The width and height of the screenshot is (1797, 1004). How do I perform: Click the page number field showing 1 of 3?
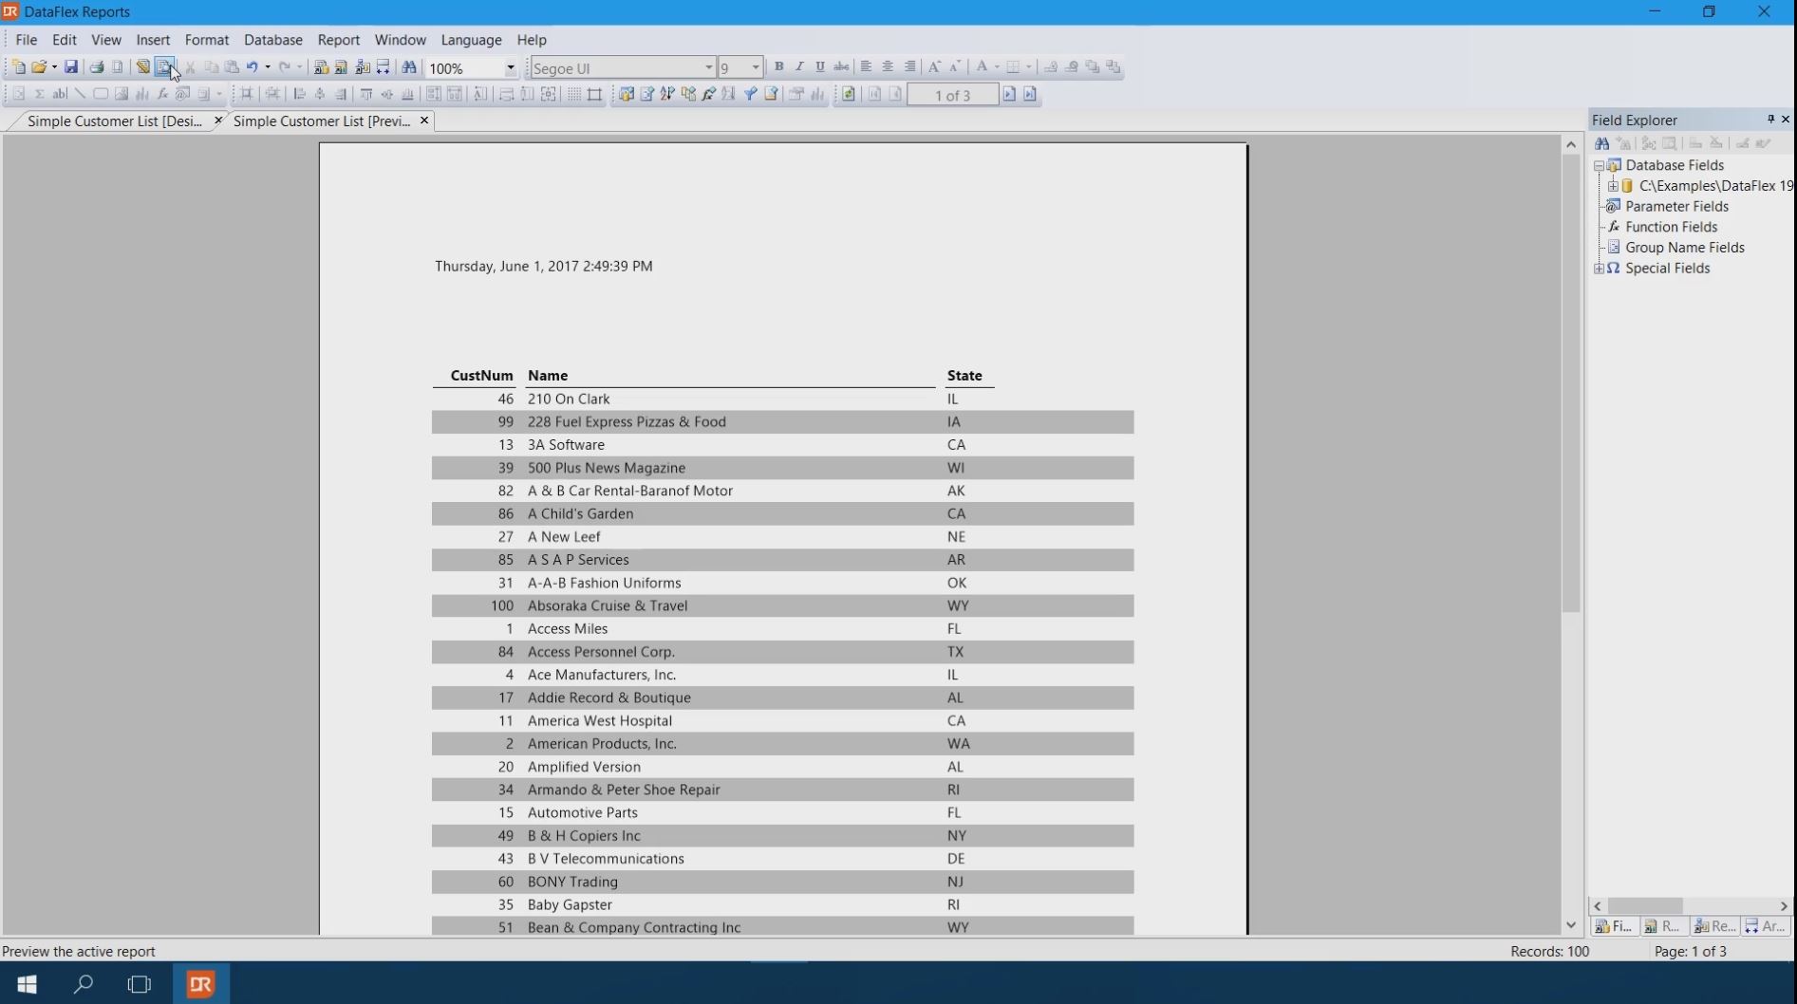952,95
